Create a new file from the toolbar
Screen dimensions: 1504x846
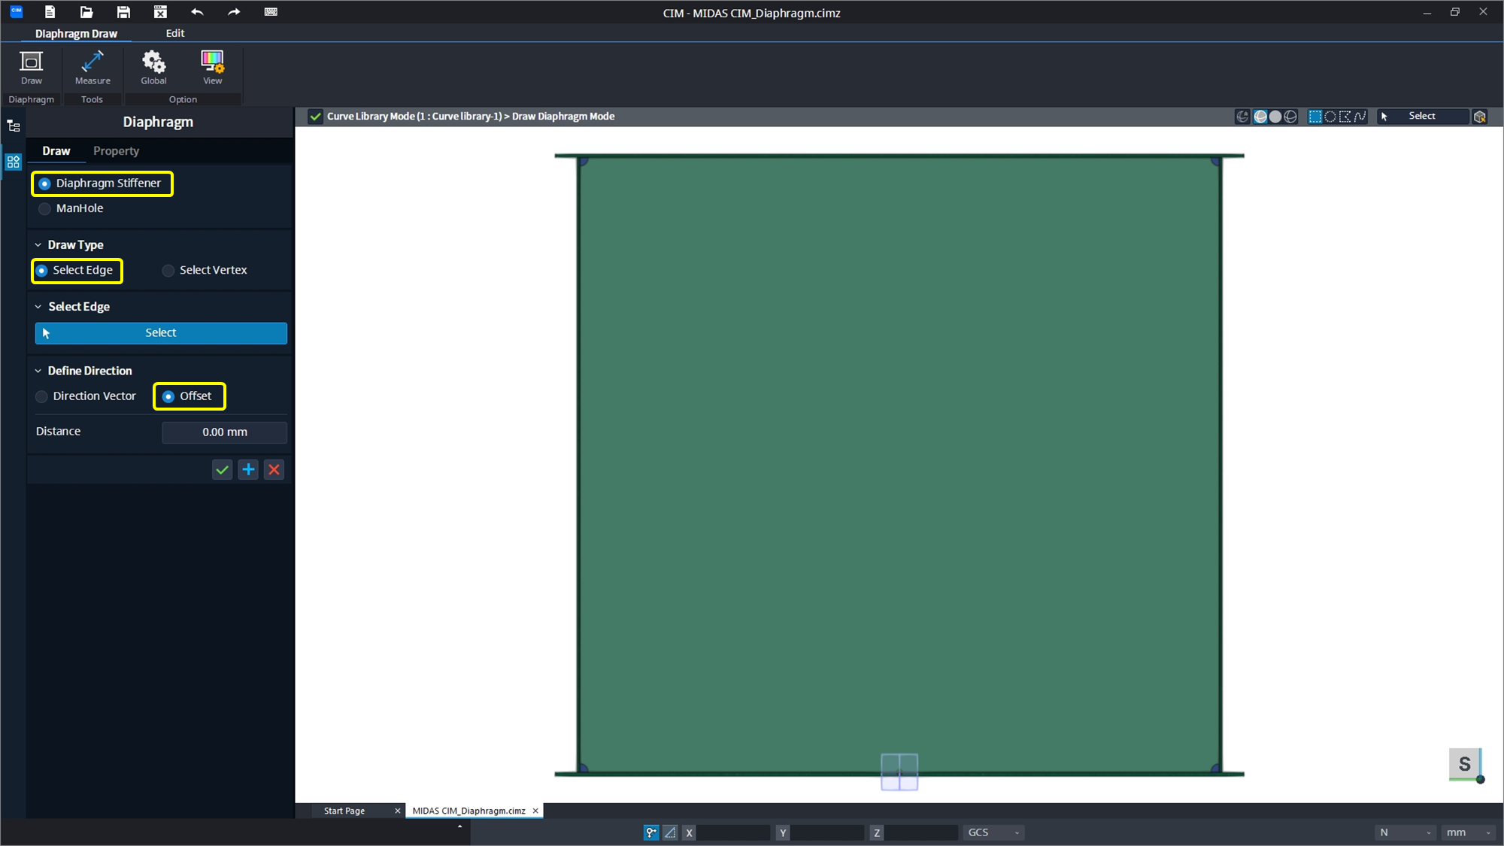pos(50,11)
